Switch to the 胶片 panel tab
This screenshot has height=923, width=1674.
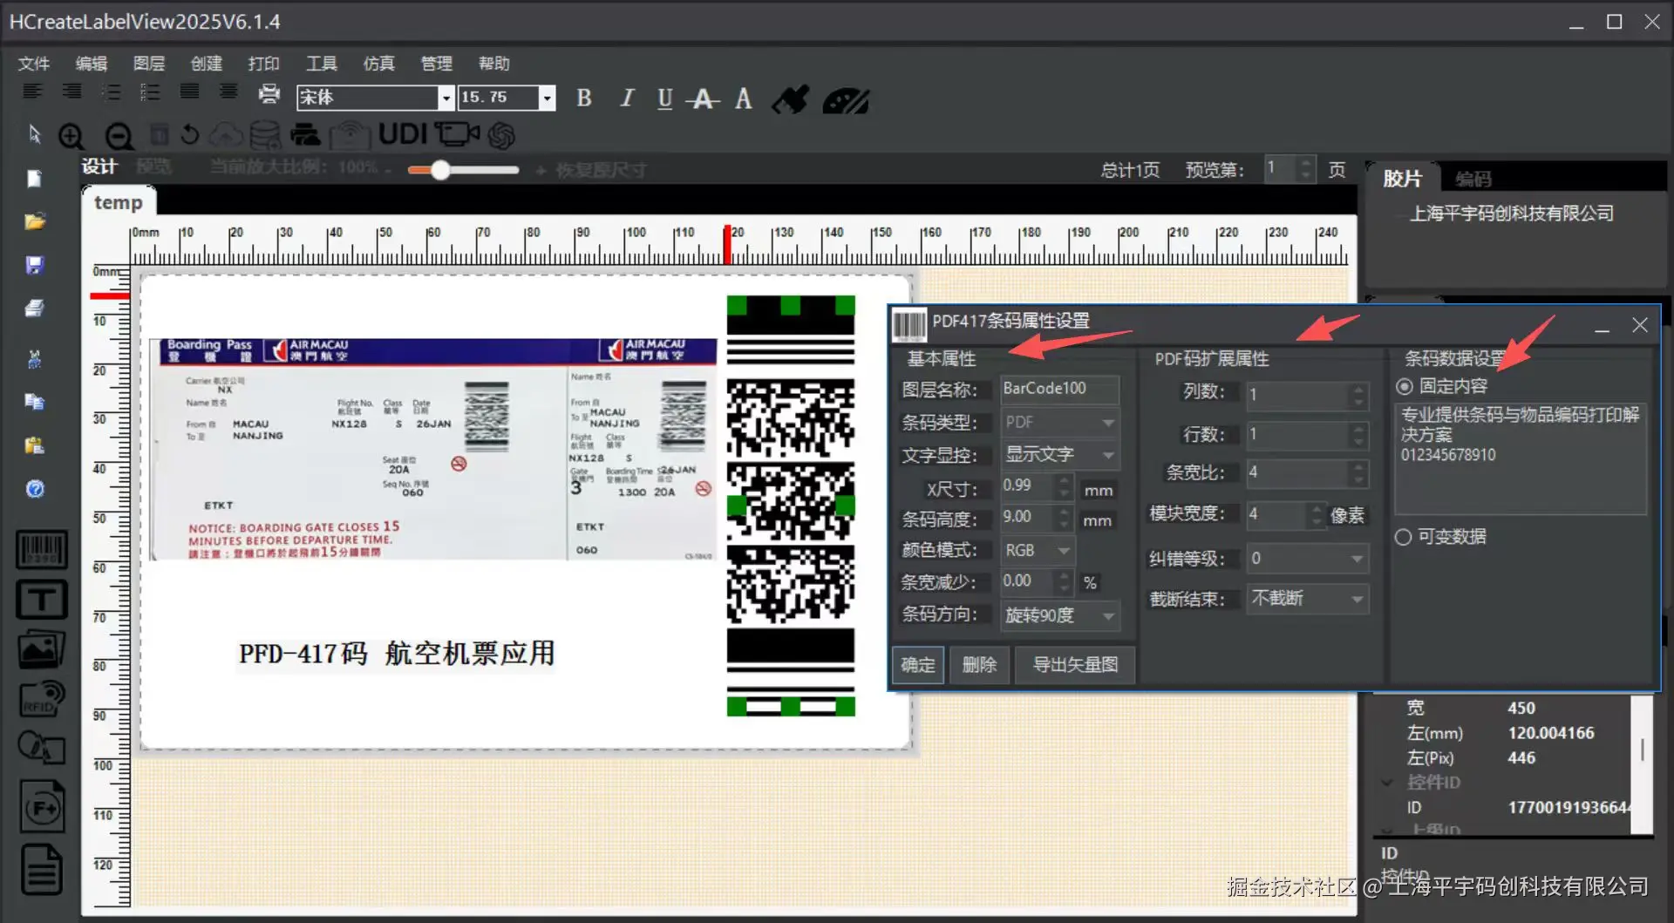1403,179
